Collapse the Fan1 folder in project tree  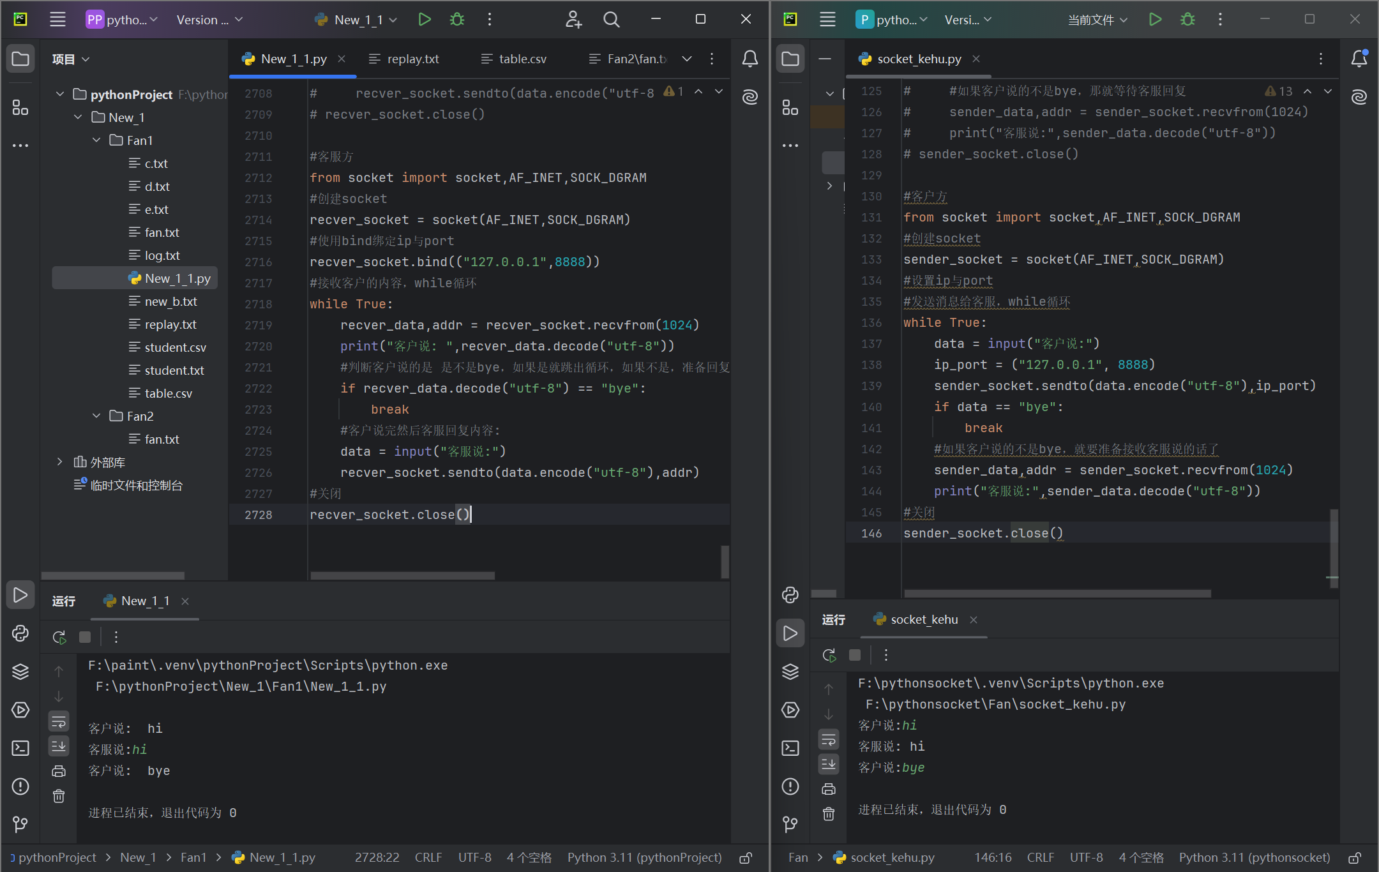coord(96,140)
